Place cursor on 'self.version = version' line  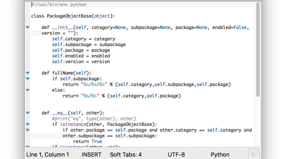(81, 62)
